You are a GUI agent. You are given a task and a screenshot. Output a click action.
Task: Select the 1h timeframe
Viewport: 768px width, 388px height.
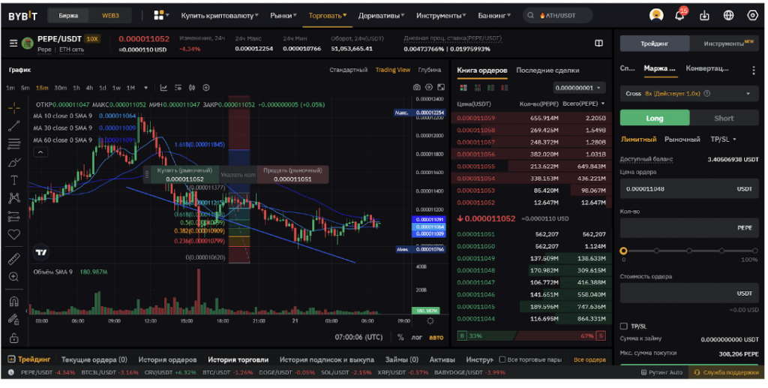(x=76, y=88)
